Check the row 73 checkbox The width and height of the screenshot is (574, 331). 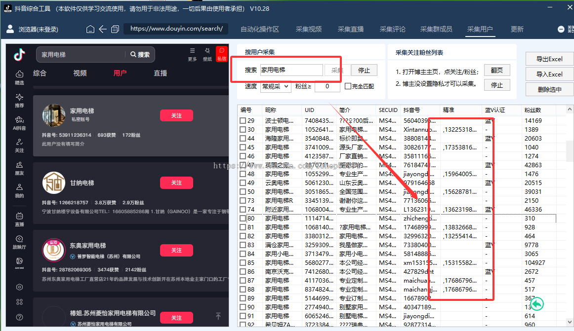pyautogui.click(x=243, y=200)
